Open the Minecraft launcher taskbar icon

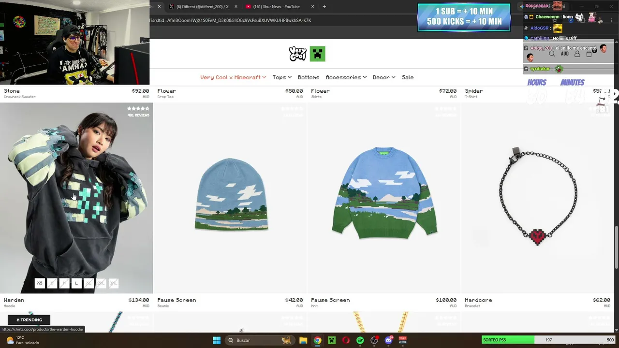pyautogui.click(x=332, y=340)
